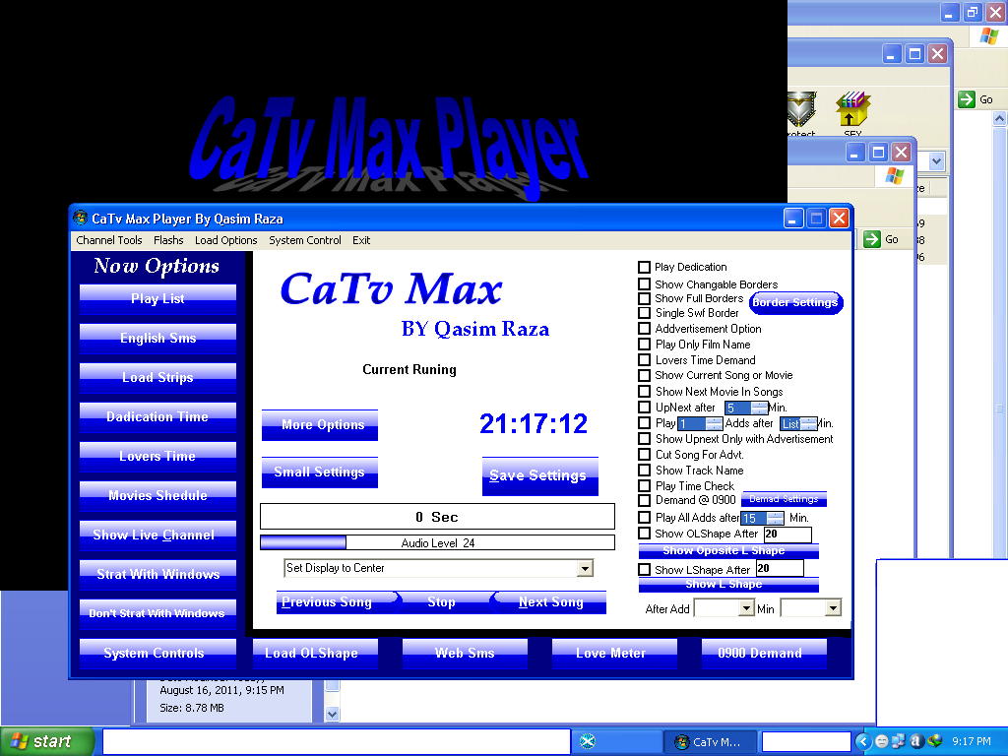Open Load Options menu

tap(225, 240)
